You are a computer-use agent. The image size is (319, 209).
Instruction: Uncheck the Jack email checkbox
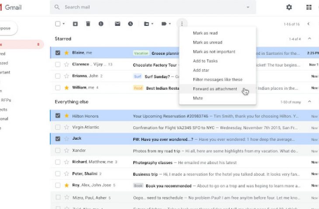click(x=58, y=138)
